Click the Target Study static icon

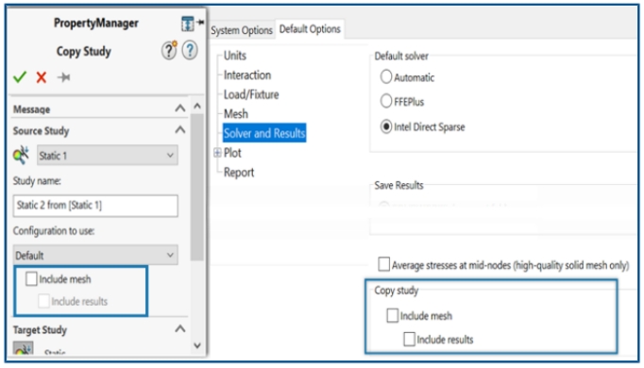(23, 348)
